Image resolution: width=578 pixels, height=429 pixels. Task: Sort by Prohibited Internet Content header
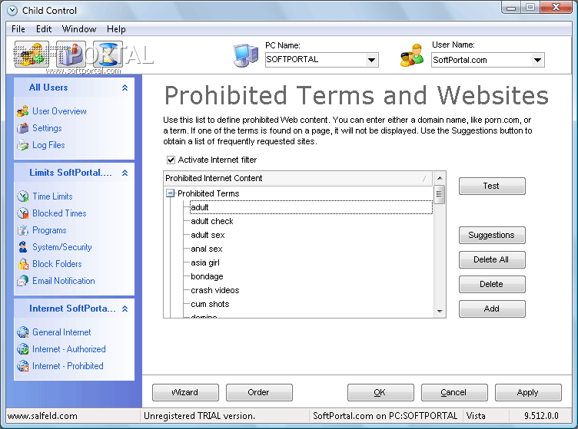[x=298, y=178]
